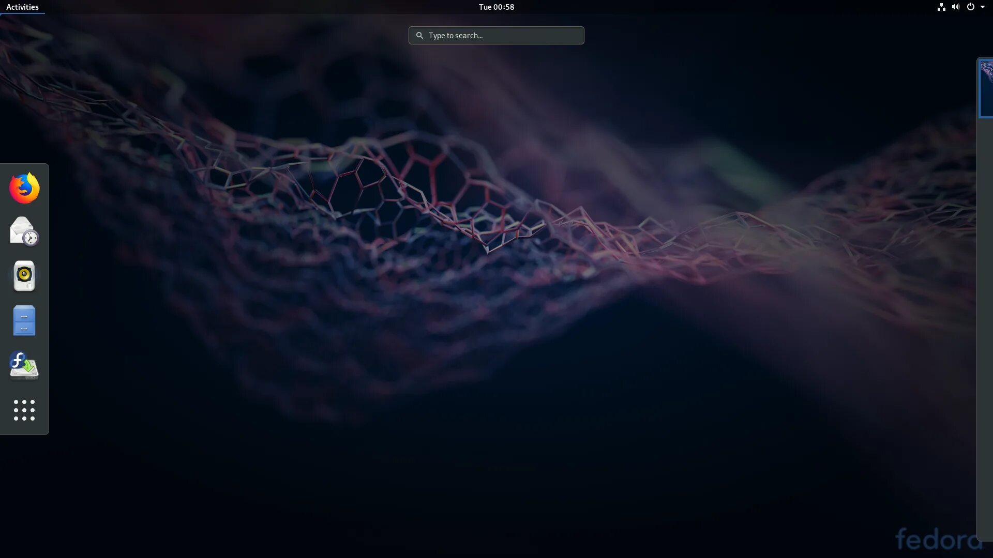Viewport: 993px width, 558px height.
Task: Click the volume speaker icon
Action: pos(955,7)
